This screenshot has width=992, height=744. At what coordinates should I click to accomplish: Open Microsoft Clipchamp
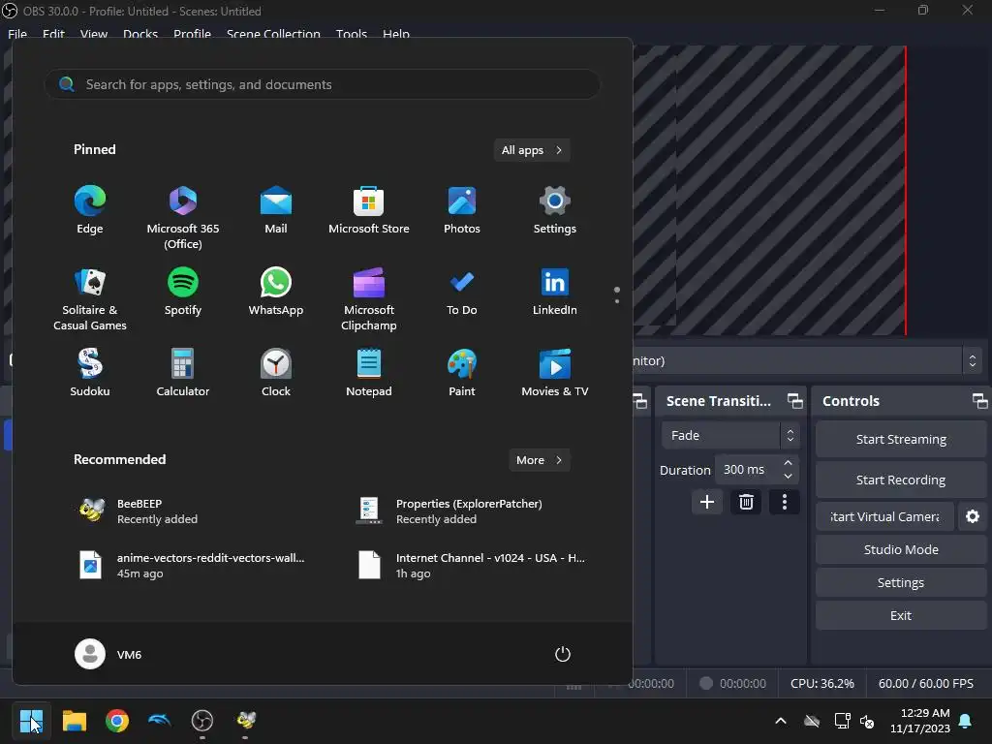369,298
